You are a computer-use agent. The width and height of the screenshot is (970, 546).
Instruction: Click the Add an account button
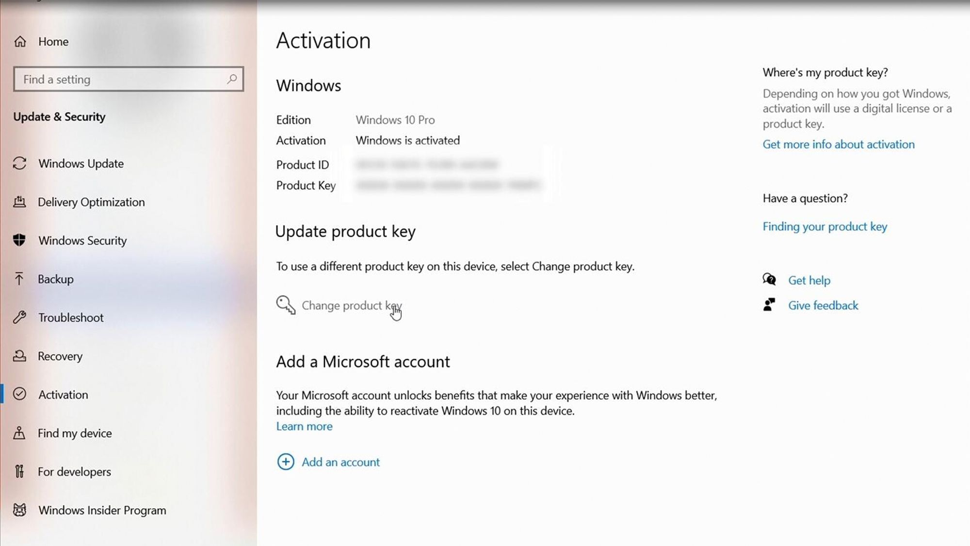[328, 462]
